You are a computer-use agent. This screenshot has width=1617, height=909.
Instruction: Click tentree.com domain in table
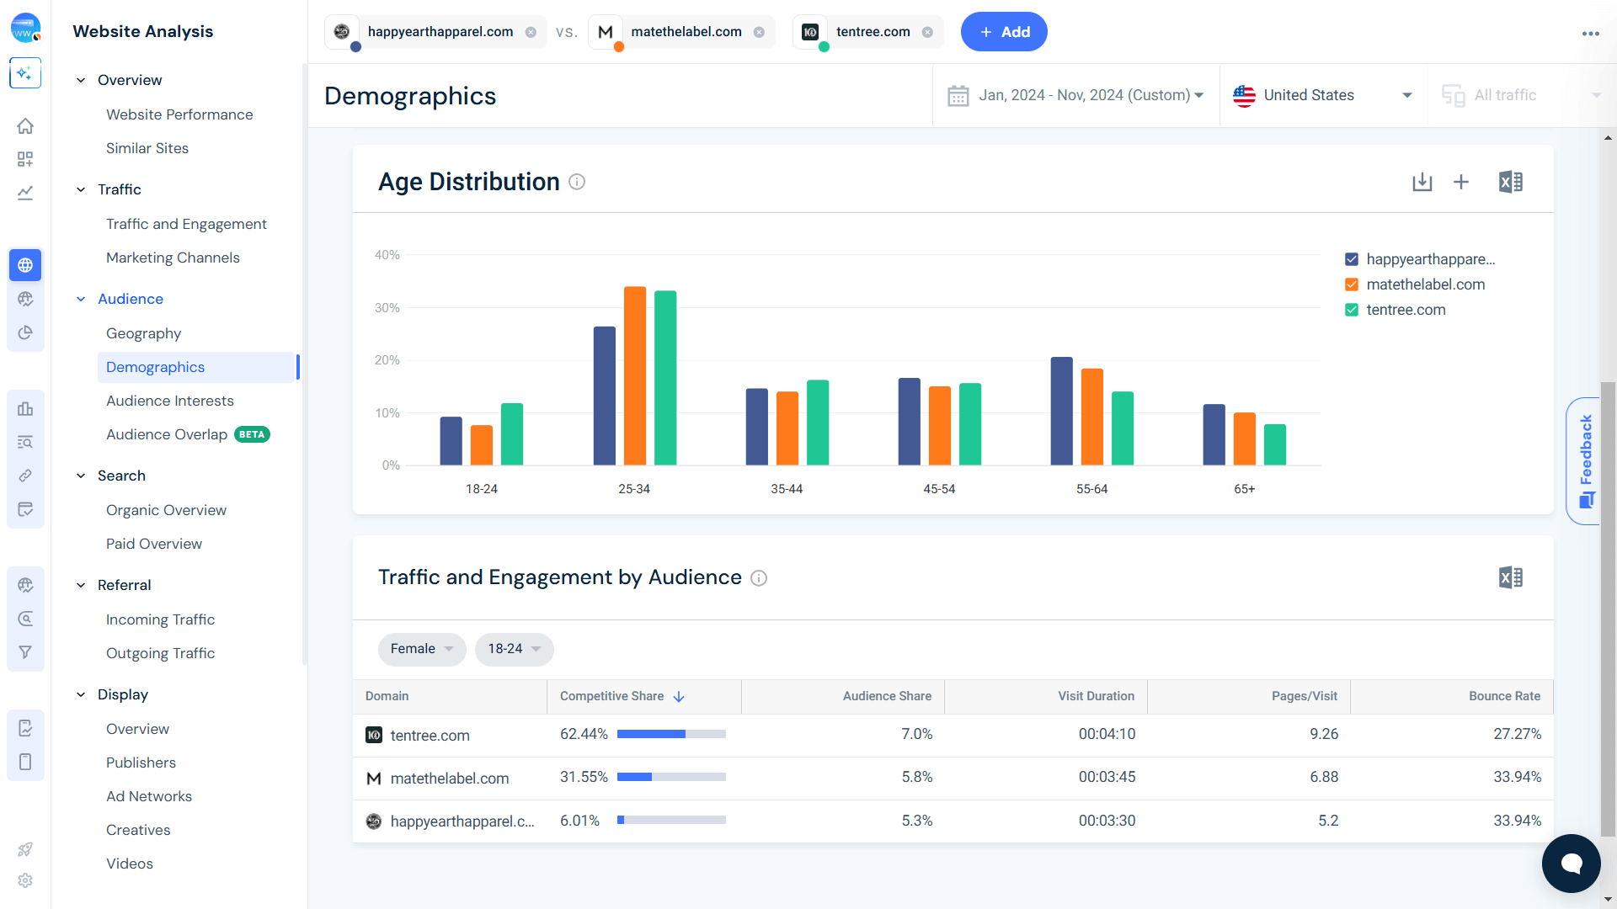pyautogui.click(x=430, y=736)
